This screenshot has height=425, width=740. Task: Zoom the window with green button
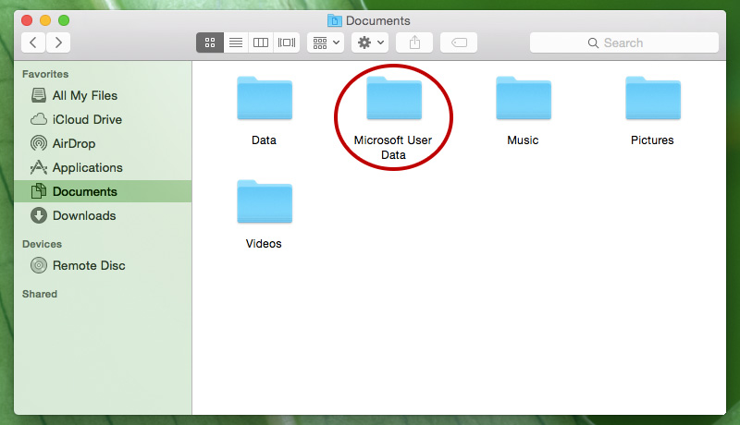tap(64, 20)
